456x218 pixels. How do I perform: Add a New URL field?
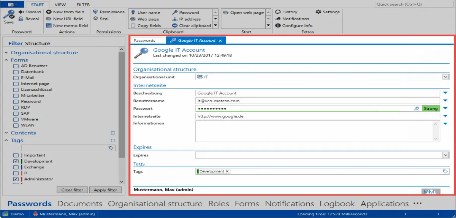point(64,19)
